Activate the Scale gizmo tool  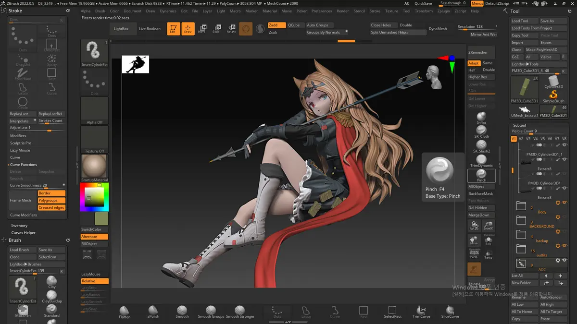pyautogui.click(x=216, y=29)
